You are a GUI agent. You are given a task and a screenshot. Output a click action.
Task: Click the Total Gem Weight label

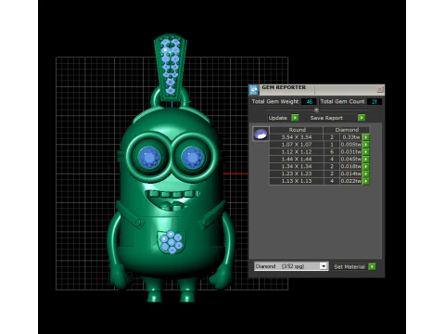point(275,101)
